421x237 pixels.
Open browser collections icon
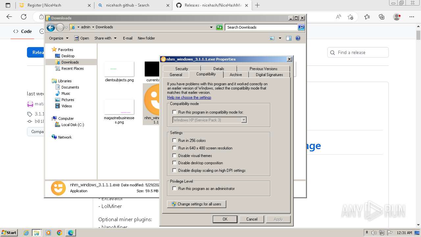click(382, 17)
